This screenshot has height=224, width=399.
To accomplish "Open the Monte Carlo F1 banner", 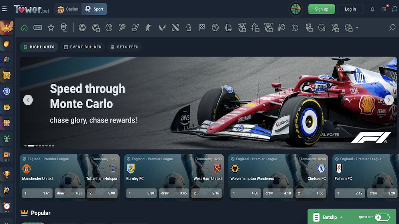I will click(x=208, y=103).
